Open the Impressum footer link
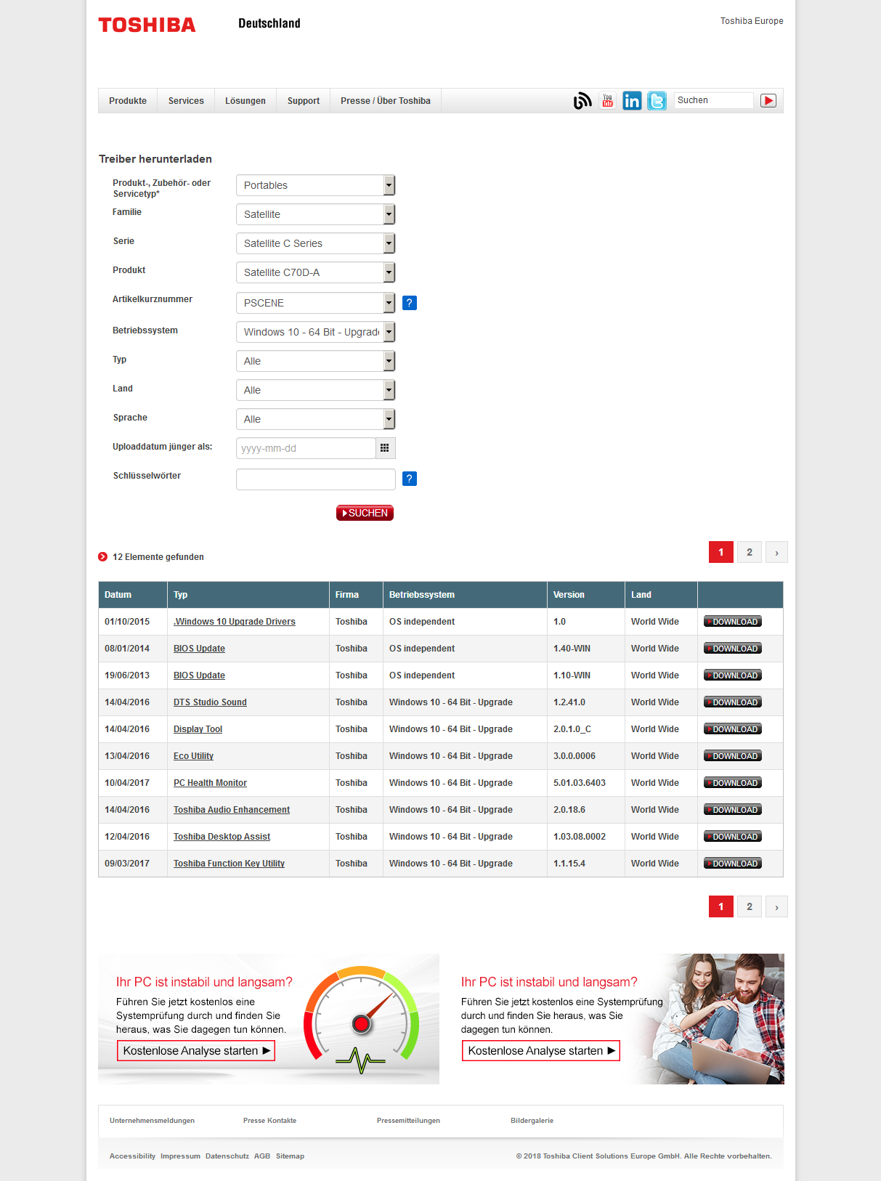Viewport: 881px width, 1181px height. click(180, 1156)
